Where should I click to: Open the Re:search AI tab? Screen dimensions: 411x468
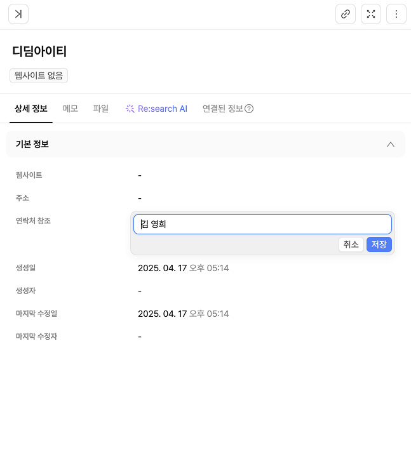tap(162, 109)
